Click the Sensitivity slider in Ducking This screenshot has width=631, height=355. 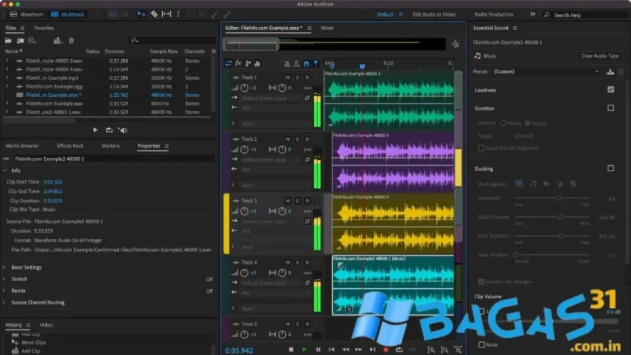[x=552, y=198]
